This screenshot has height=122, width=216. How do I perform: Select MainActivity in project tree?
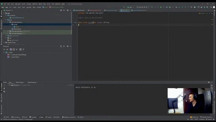[16, 29]
